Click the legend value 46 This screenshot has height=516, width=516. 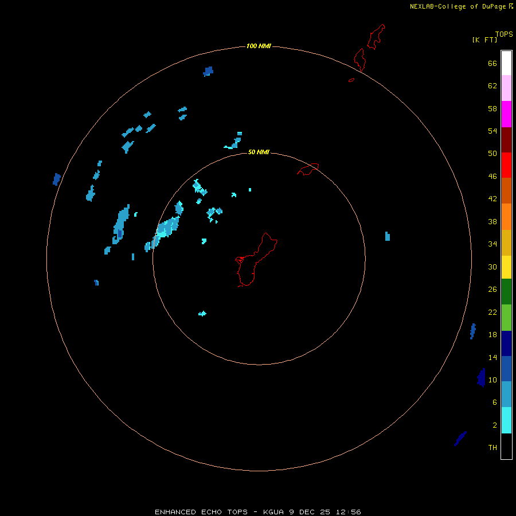492,177
